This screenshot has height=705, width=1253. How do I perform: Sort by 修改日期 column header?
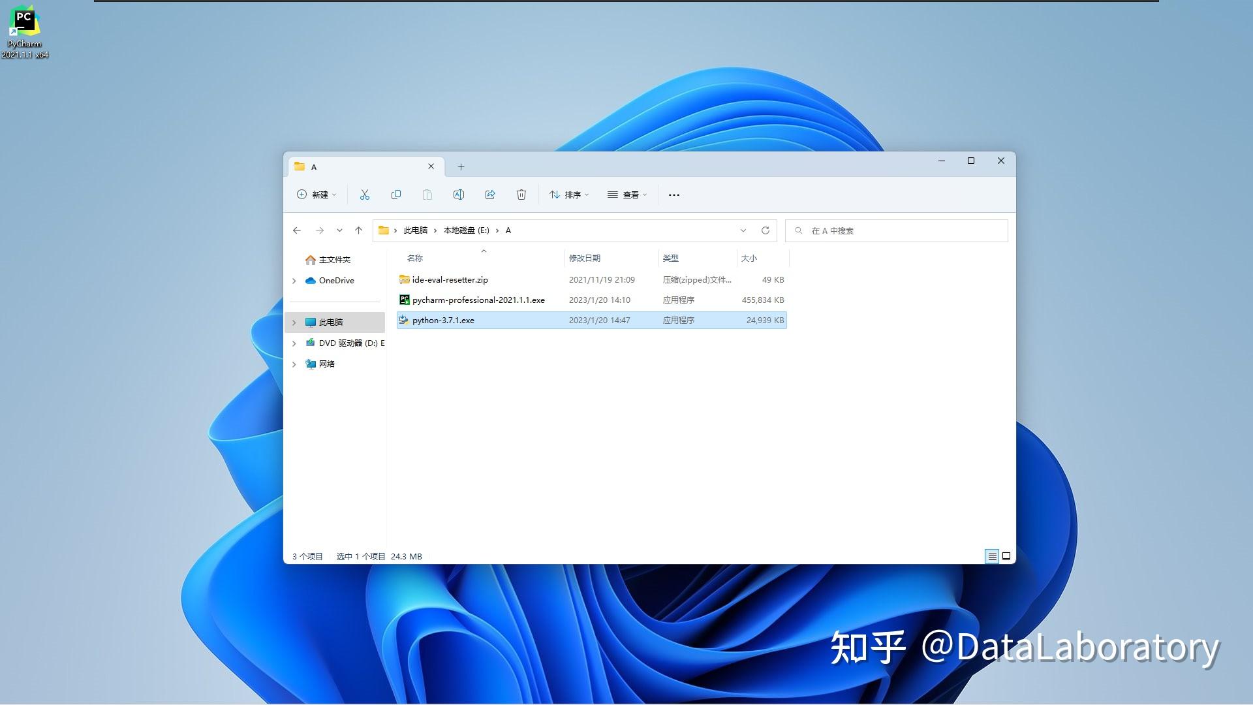point(585,258)
